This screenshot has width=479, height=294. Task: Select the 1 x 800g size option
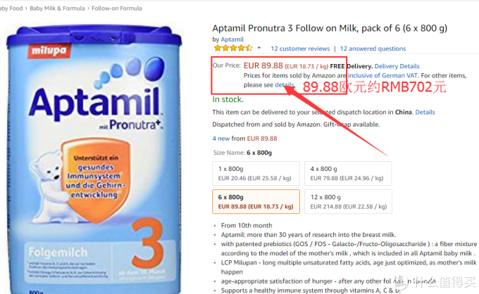255,173
